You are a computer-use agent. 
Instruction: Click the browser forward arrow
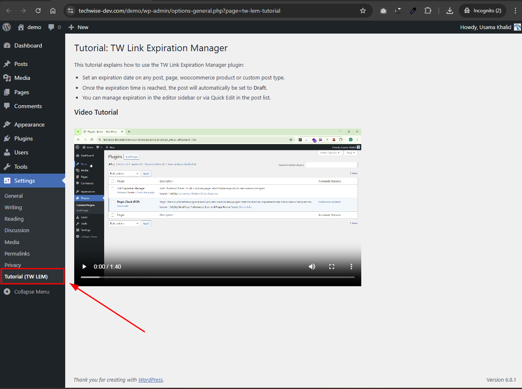(23, 11)
